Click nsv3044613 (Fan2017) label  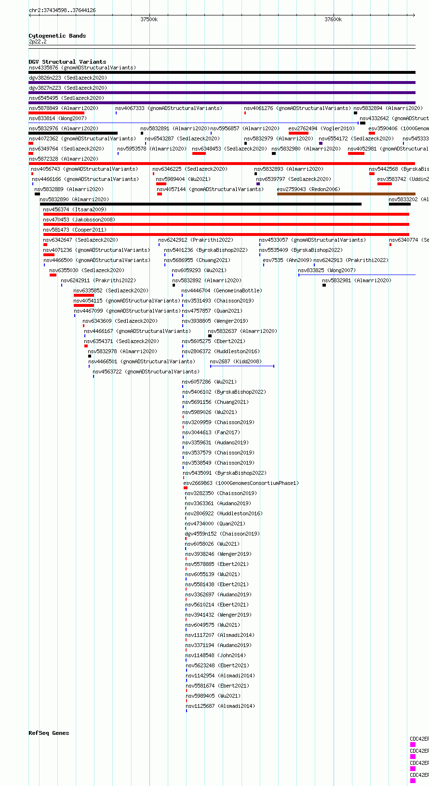pyautogui.click(x=211, y=432)
